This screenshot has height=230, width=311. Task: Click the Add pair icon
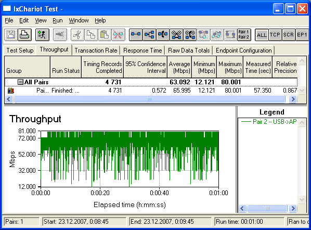click(136, 35)
